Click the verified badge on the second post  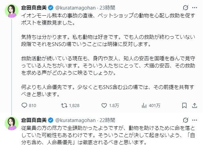pyautogui.click(x=51, y=120)
